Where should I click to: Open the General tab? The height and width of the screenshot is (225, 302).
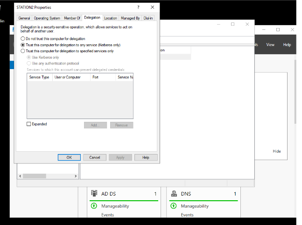[x=24, y=18]
